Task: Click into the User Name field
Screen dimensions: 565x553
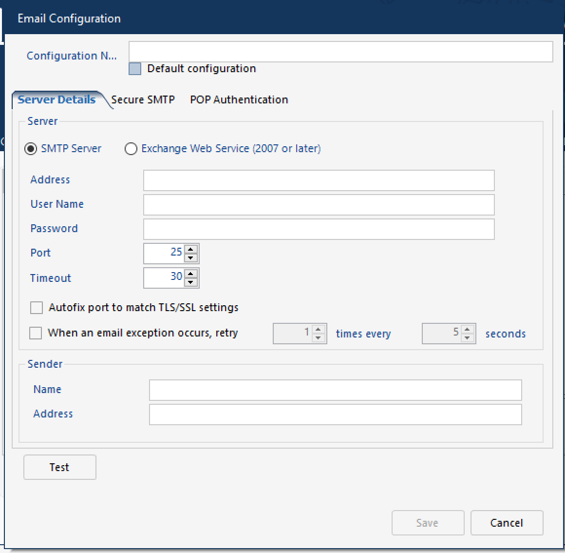Action: tap(319, 205)
